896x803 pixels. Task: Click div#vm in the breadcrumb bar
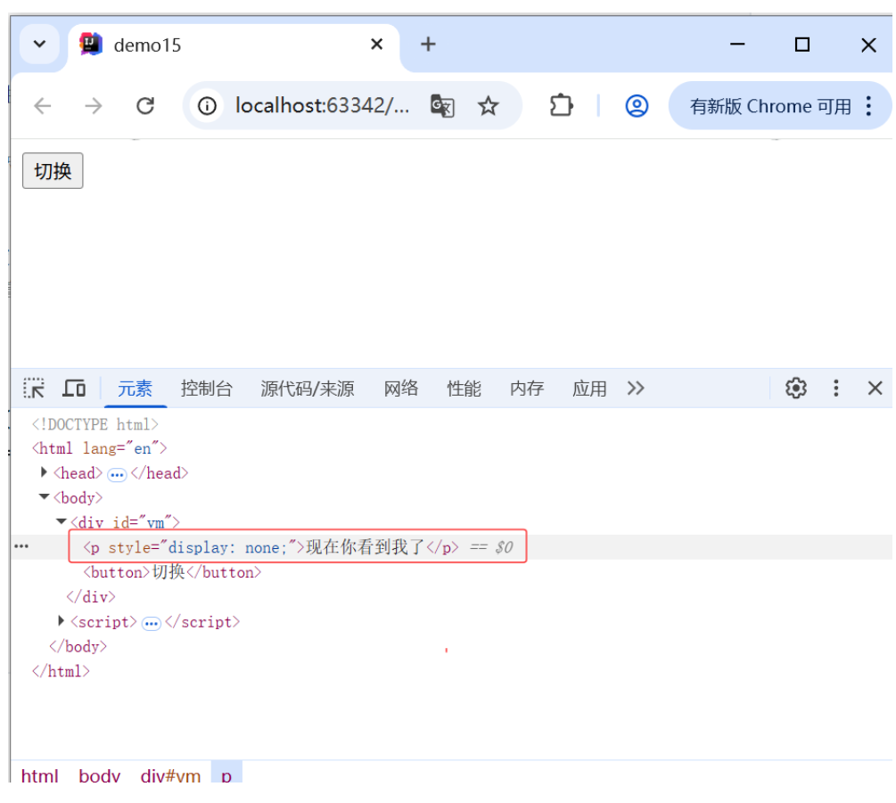tap(170, 775)
